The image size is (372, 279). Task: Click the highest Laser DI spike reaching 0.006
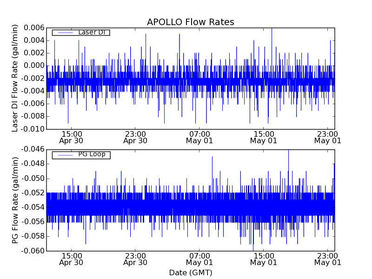click(272, 29)
